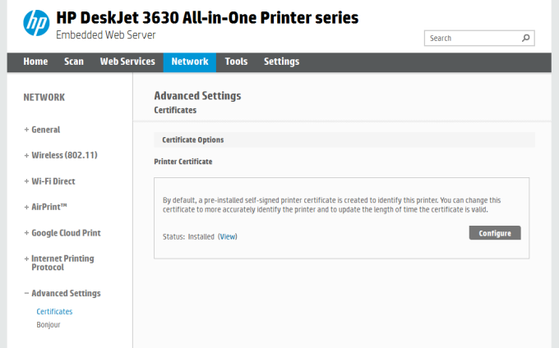Image resolution: width=559 pixels, height=348 pixels.
Task: Expand the Wireless (802.11) section
Action: click(x=64, y=155)
